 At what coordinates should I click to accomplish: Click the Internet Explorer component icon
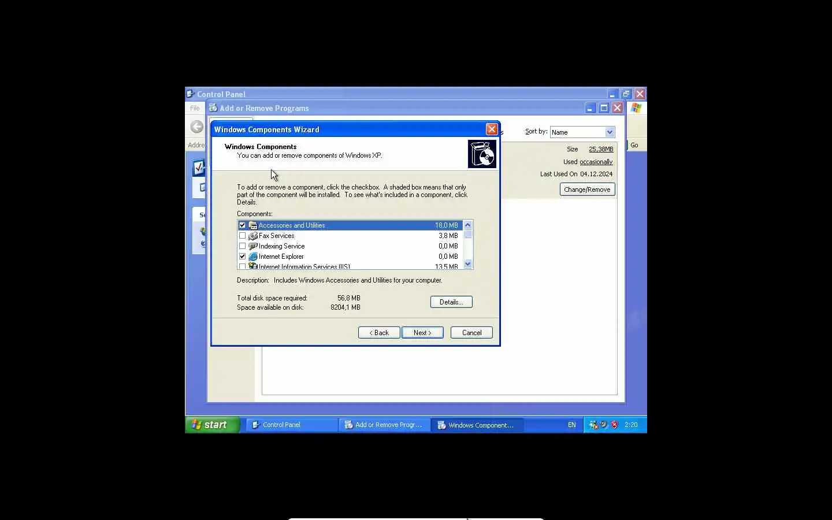point(253,257)
